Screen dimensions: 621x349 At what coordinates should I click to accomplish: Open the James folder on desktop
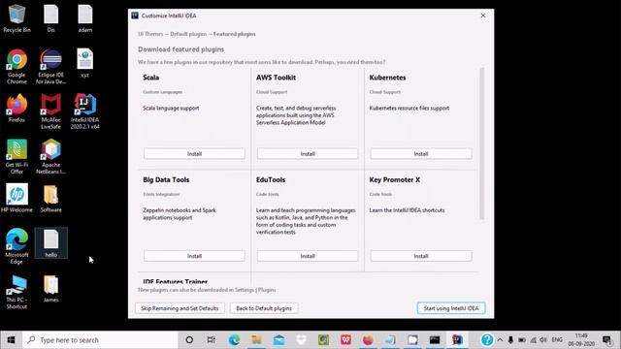click(50, 289)
